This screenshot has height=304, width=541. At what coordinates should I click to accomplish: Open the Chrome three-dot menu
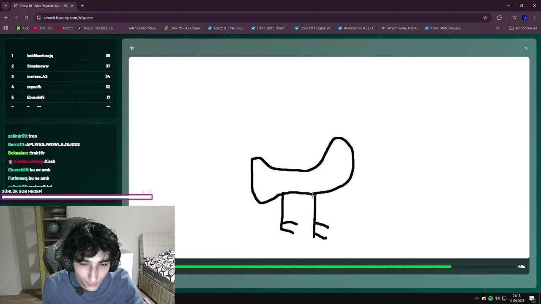pos(535,18)
